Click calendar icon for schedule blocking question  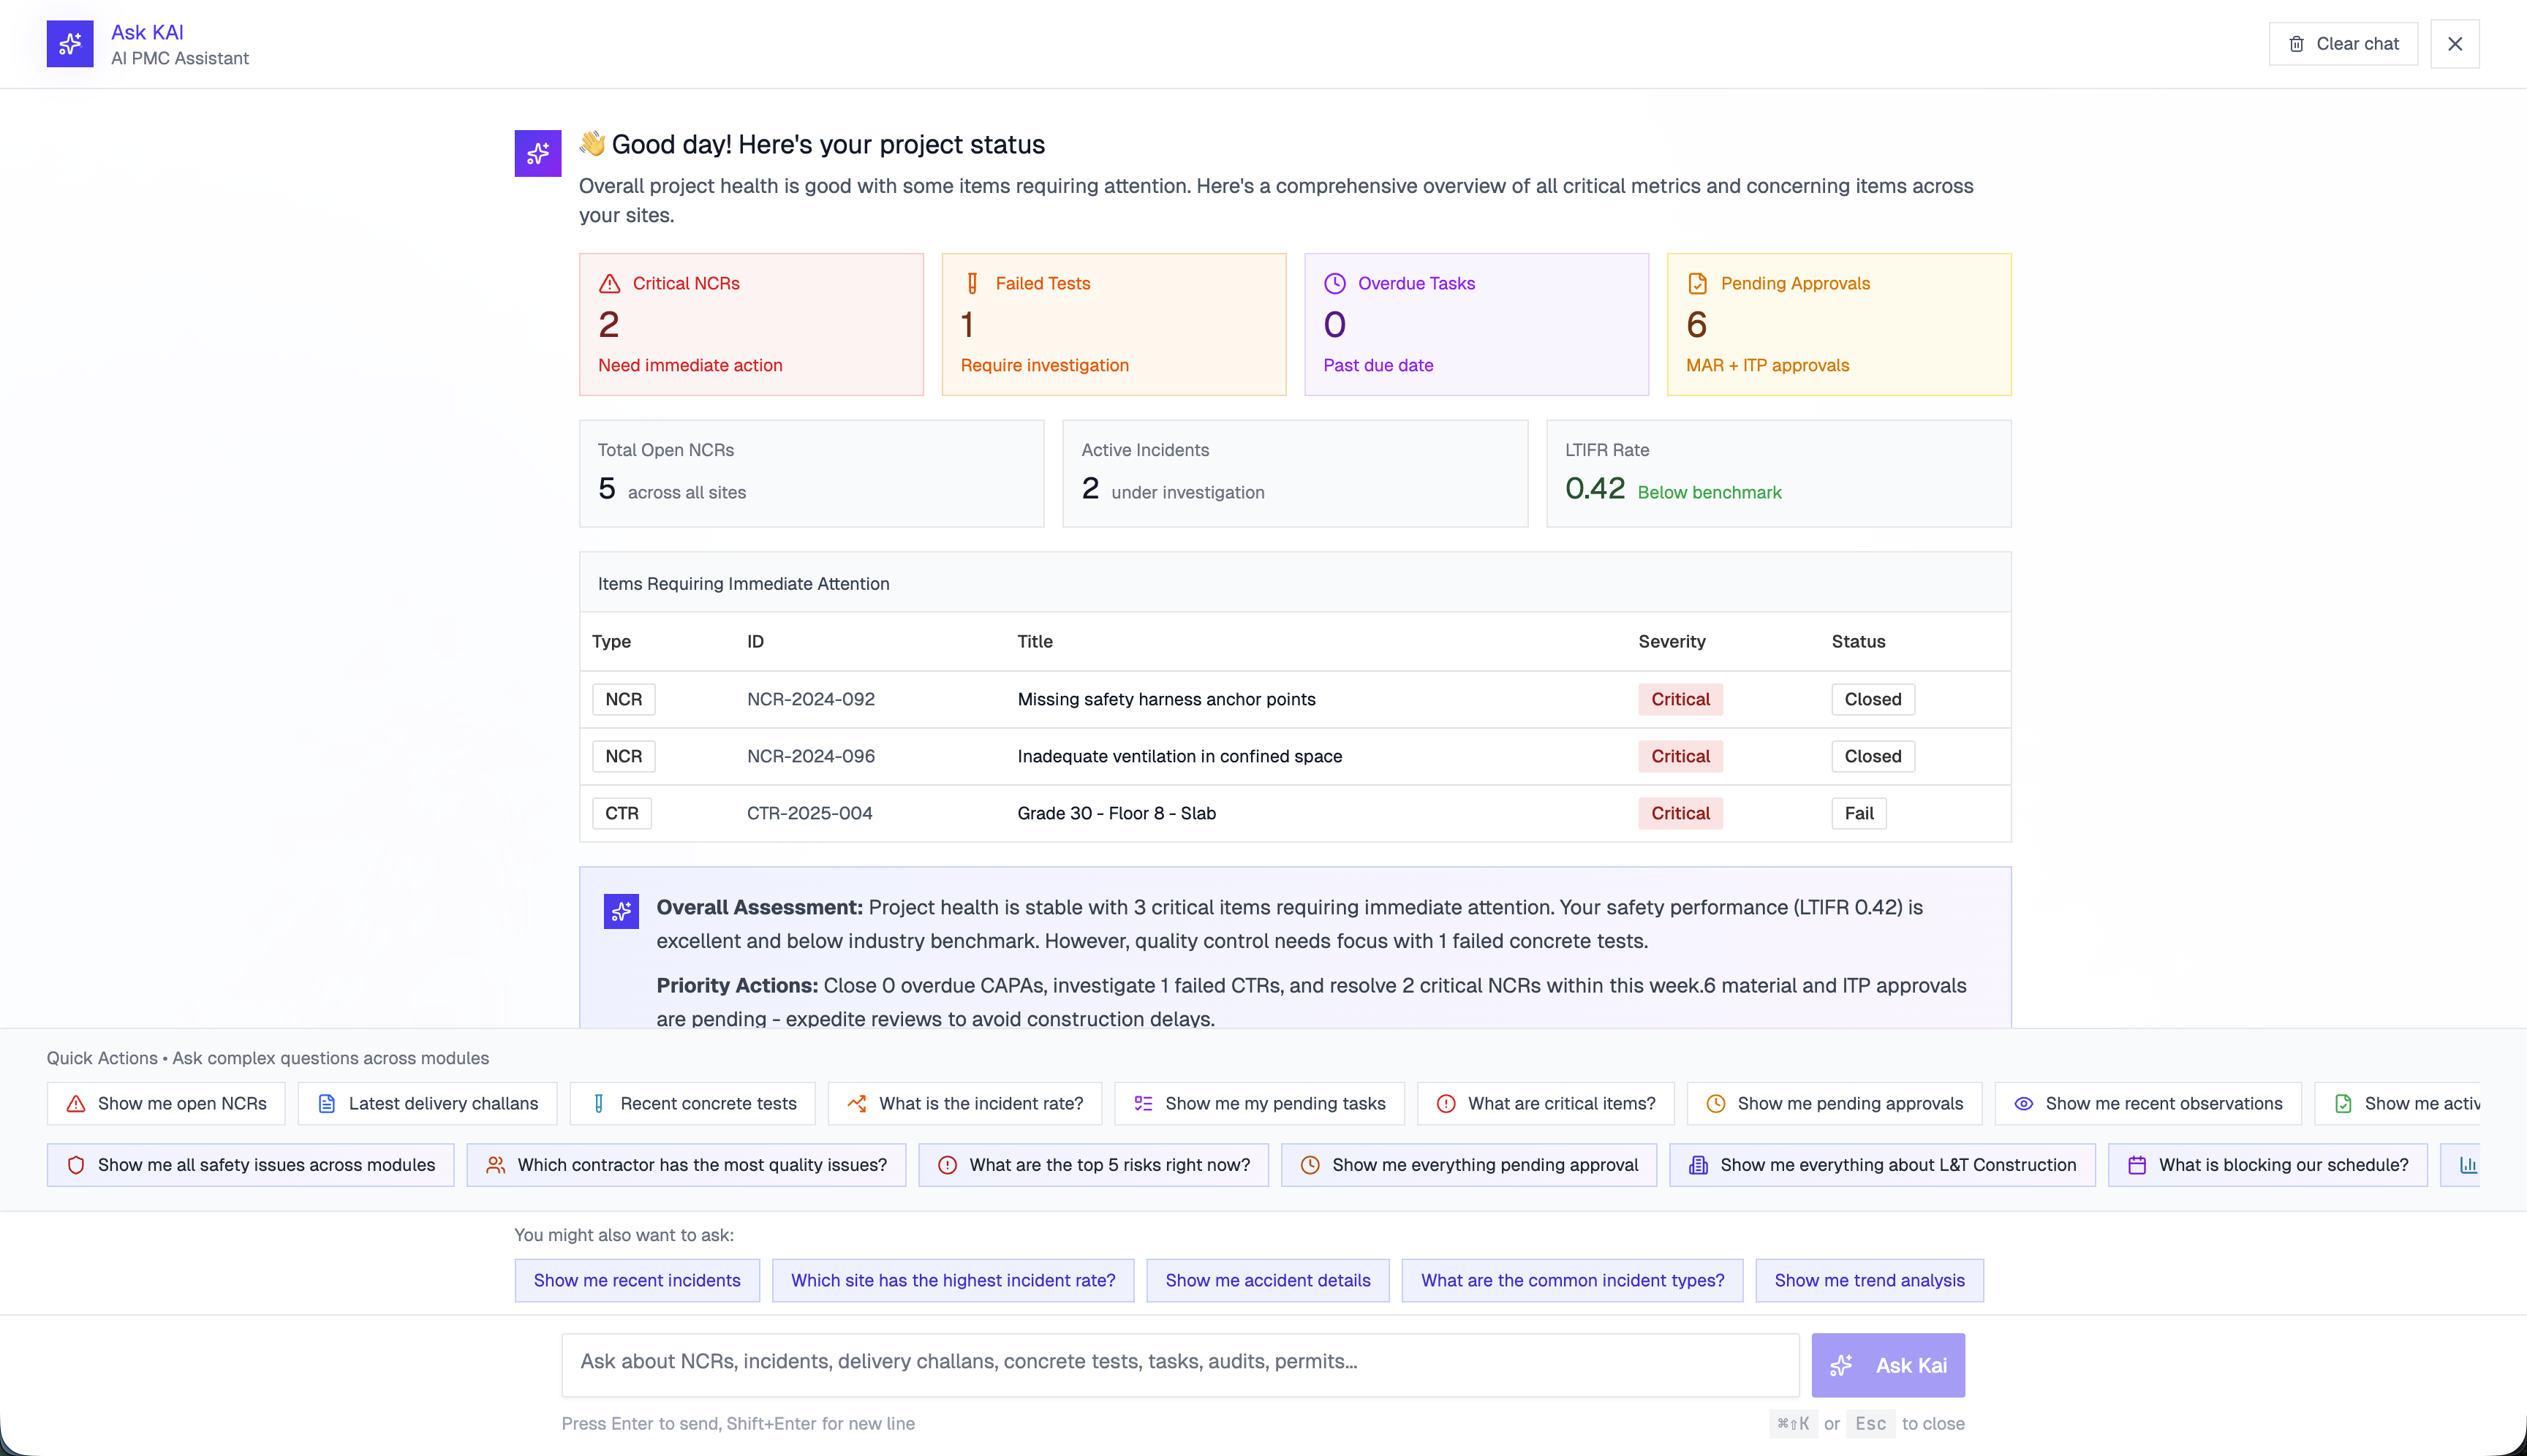(2137, 1165)
